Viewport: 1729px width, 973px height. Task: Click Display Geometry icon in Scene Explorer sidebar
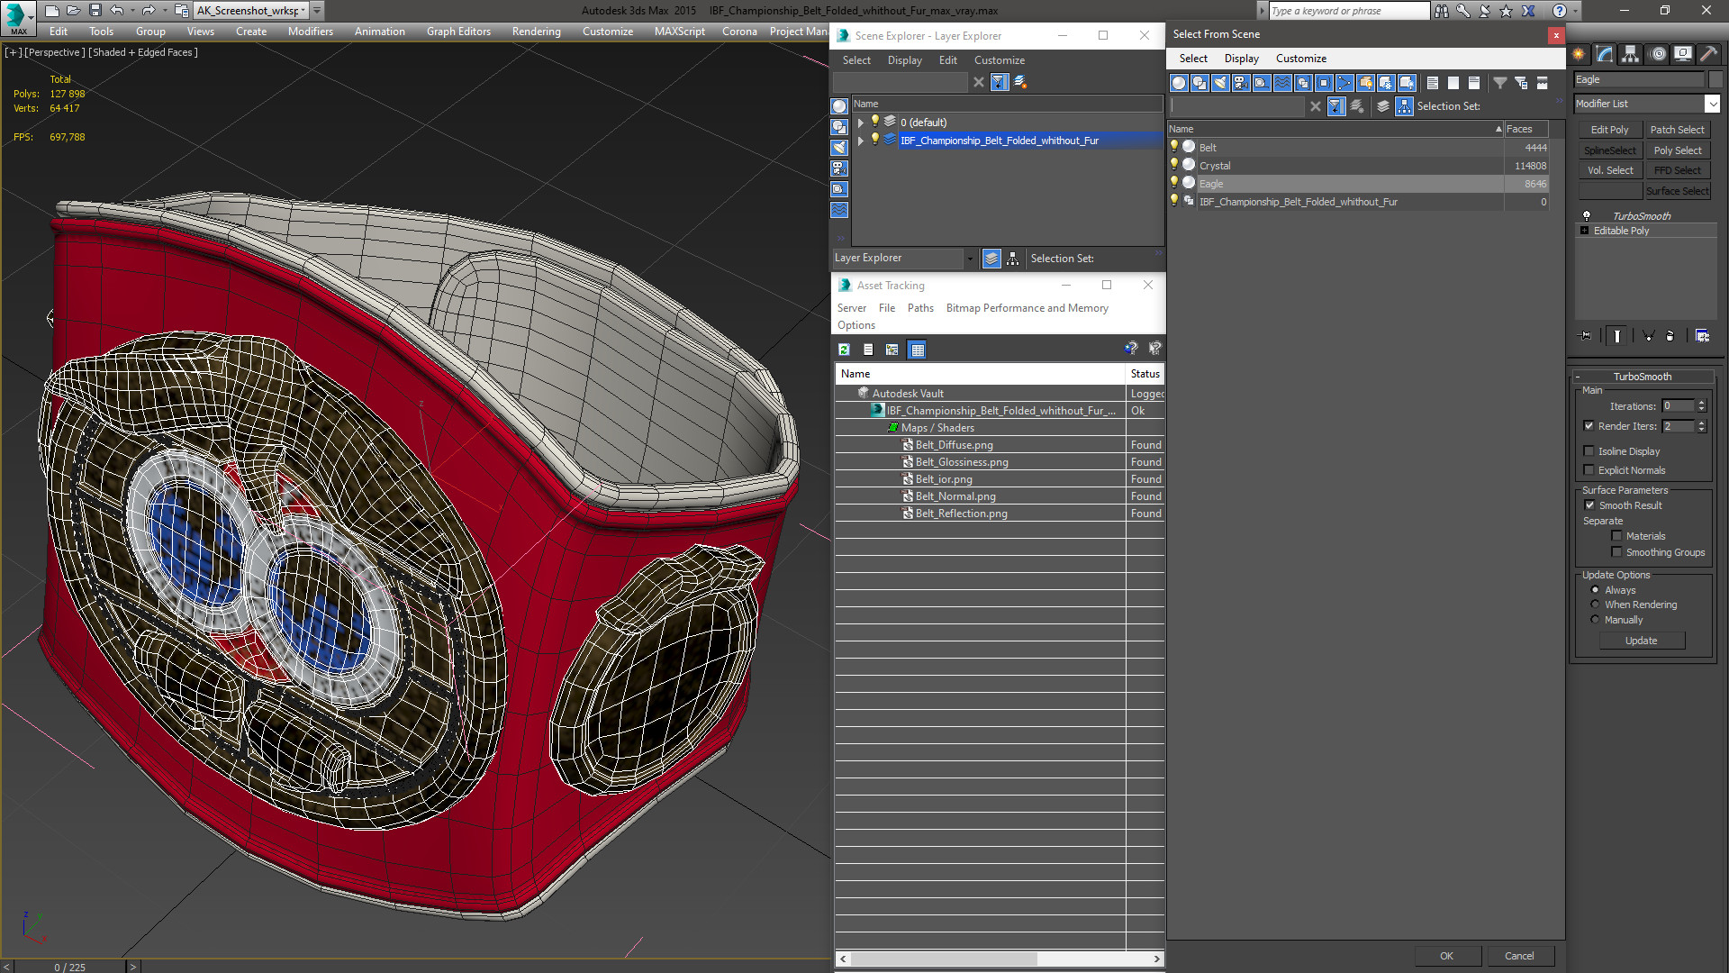pos(839,106)
